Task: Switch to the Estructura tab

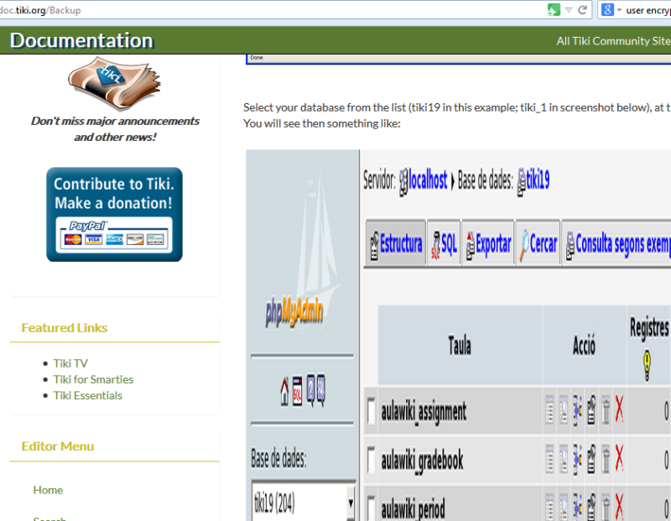Action: (x=396, y=243)
